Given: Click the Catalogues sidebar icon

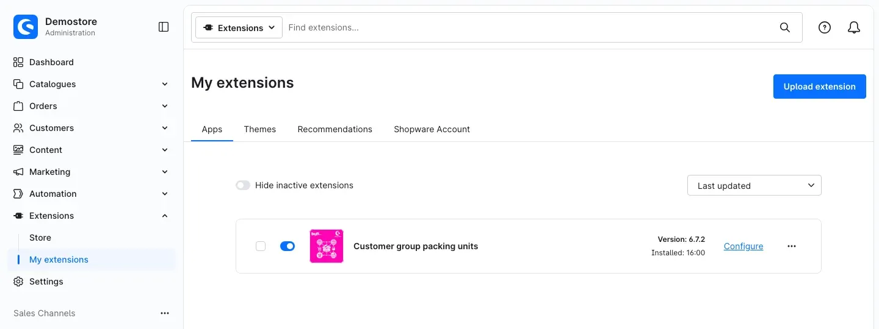Looking at the screenshot, I should click(18, 84).
